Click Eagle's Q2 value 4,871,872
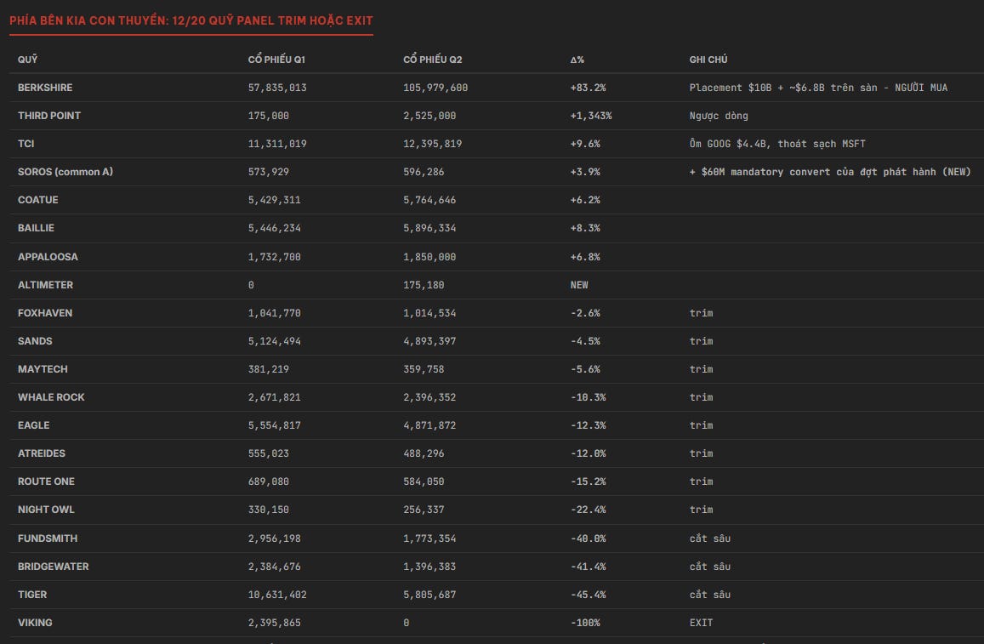The width and height of the screenshot is (984, 644). (429, 425)
